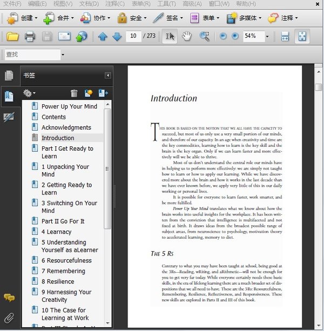Open the zoom percentage dropdown

(267, 37)
